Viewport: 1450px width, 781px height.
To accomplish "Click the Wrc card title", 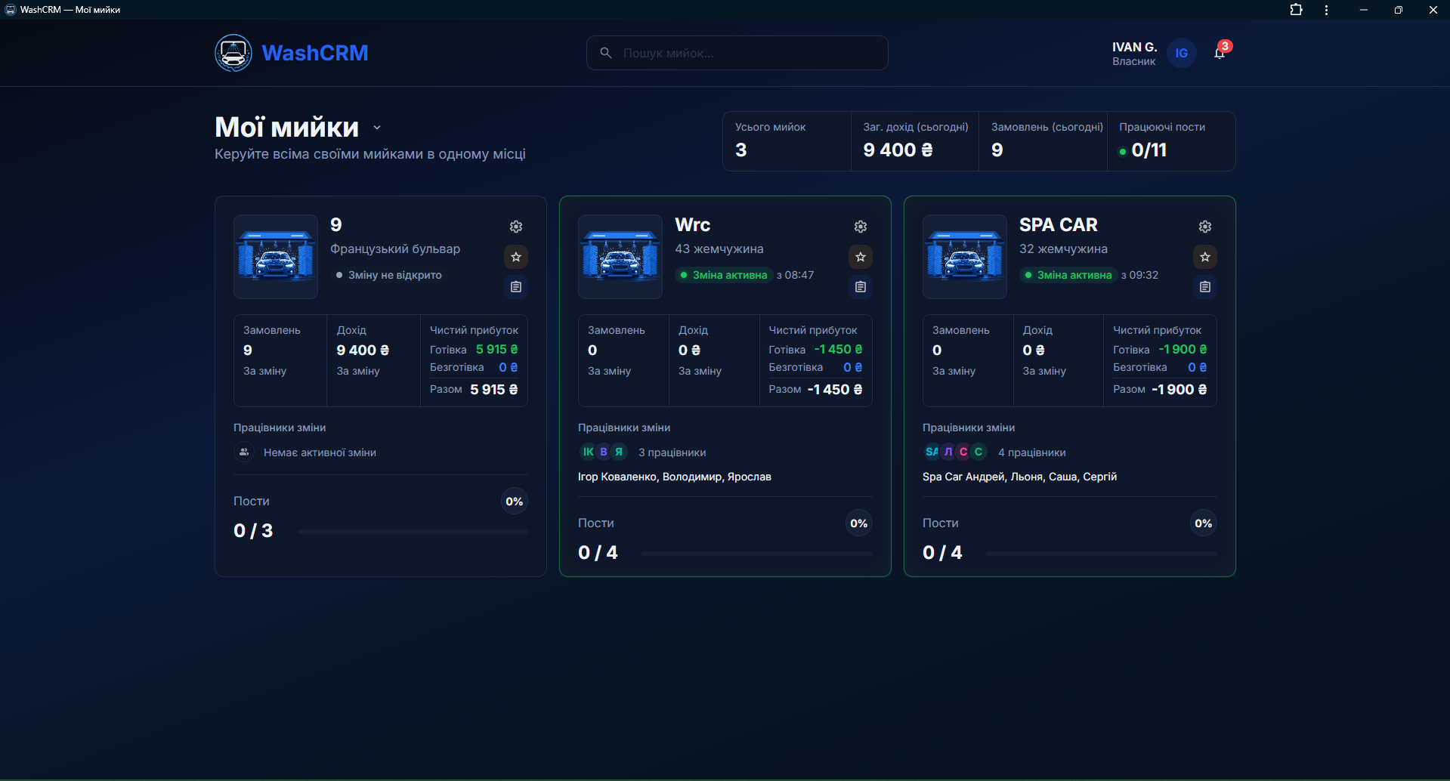I will pyautogui.click(x=692, y=225).
